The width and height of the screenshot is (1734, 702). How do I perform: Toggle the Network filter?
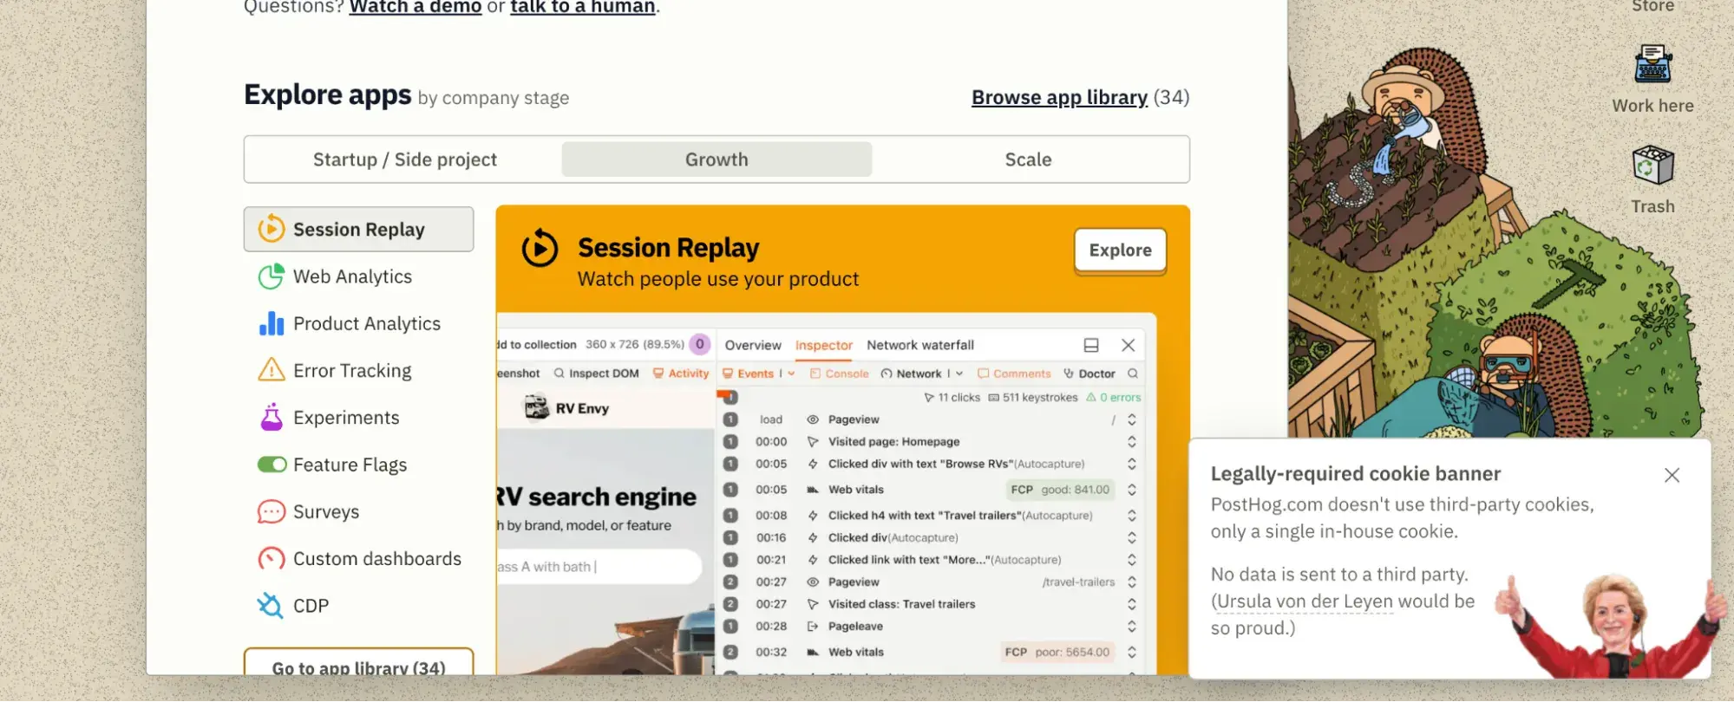pyautogui.click(x=911, y=374)
